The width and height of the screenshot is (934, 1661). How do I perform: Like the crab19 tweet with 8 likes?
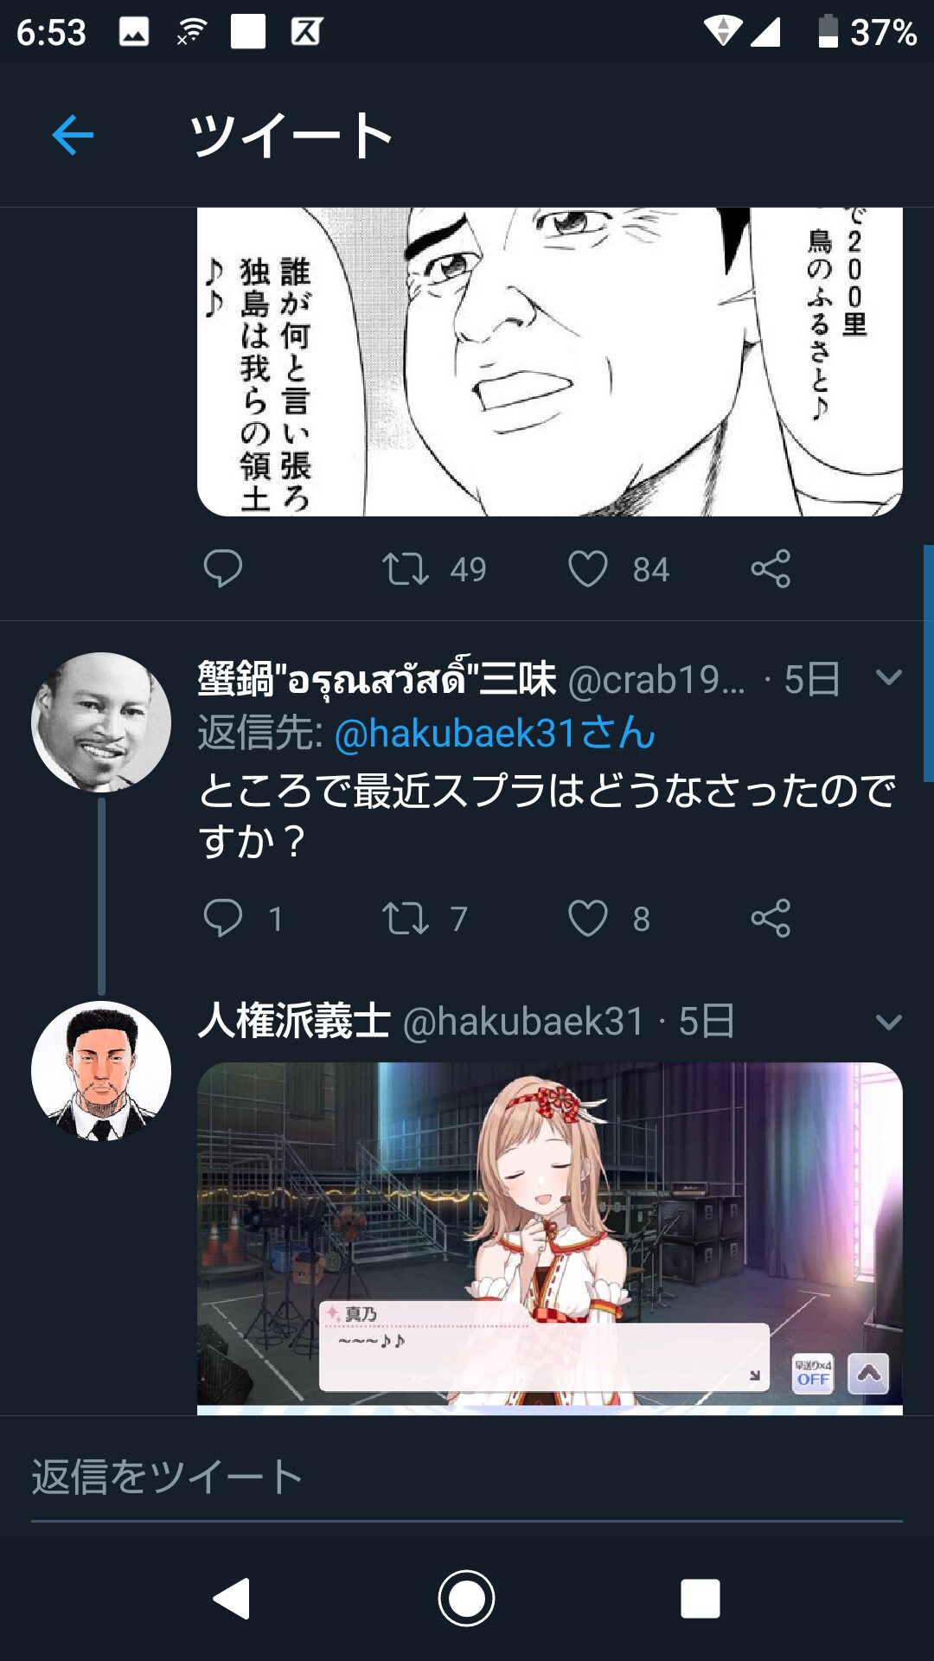point(588,918)
